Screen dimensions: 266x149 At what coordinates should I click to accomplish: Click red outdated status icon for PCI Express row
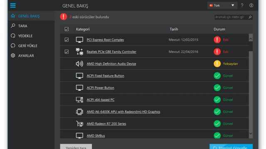217,40
